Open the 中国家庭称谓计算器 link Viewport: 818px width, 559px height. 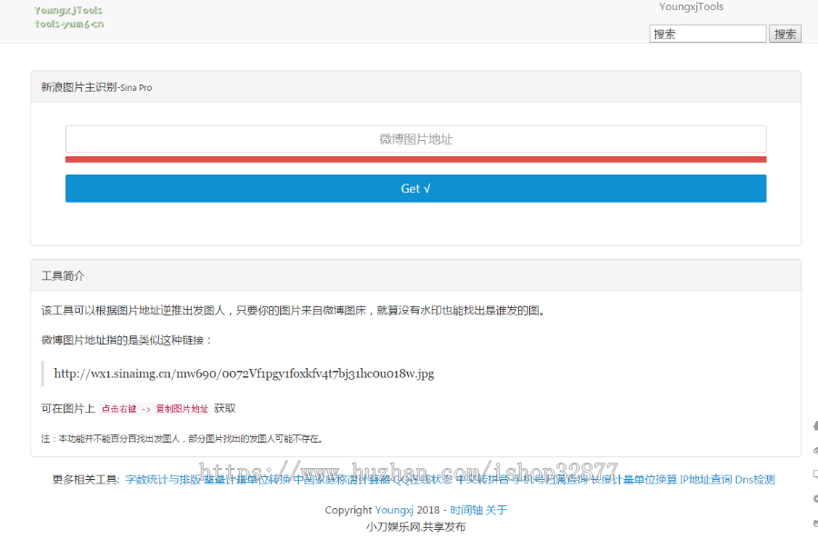tap(341, 479)
